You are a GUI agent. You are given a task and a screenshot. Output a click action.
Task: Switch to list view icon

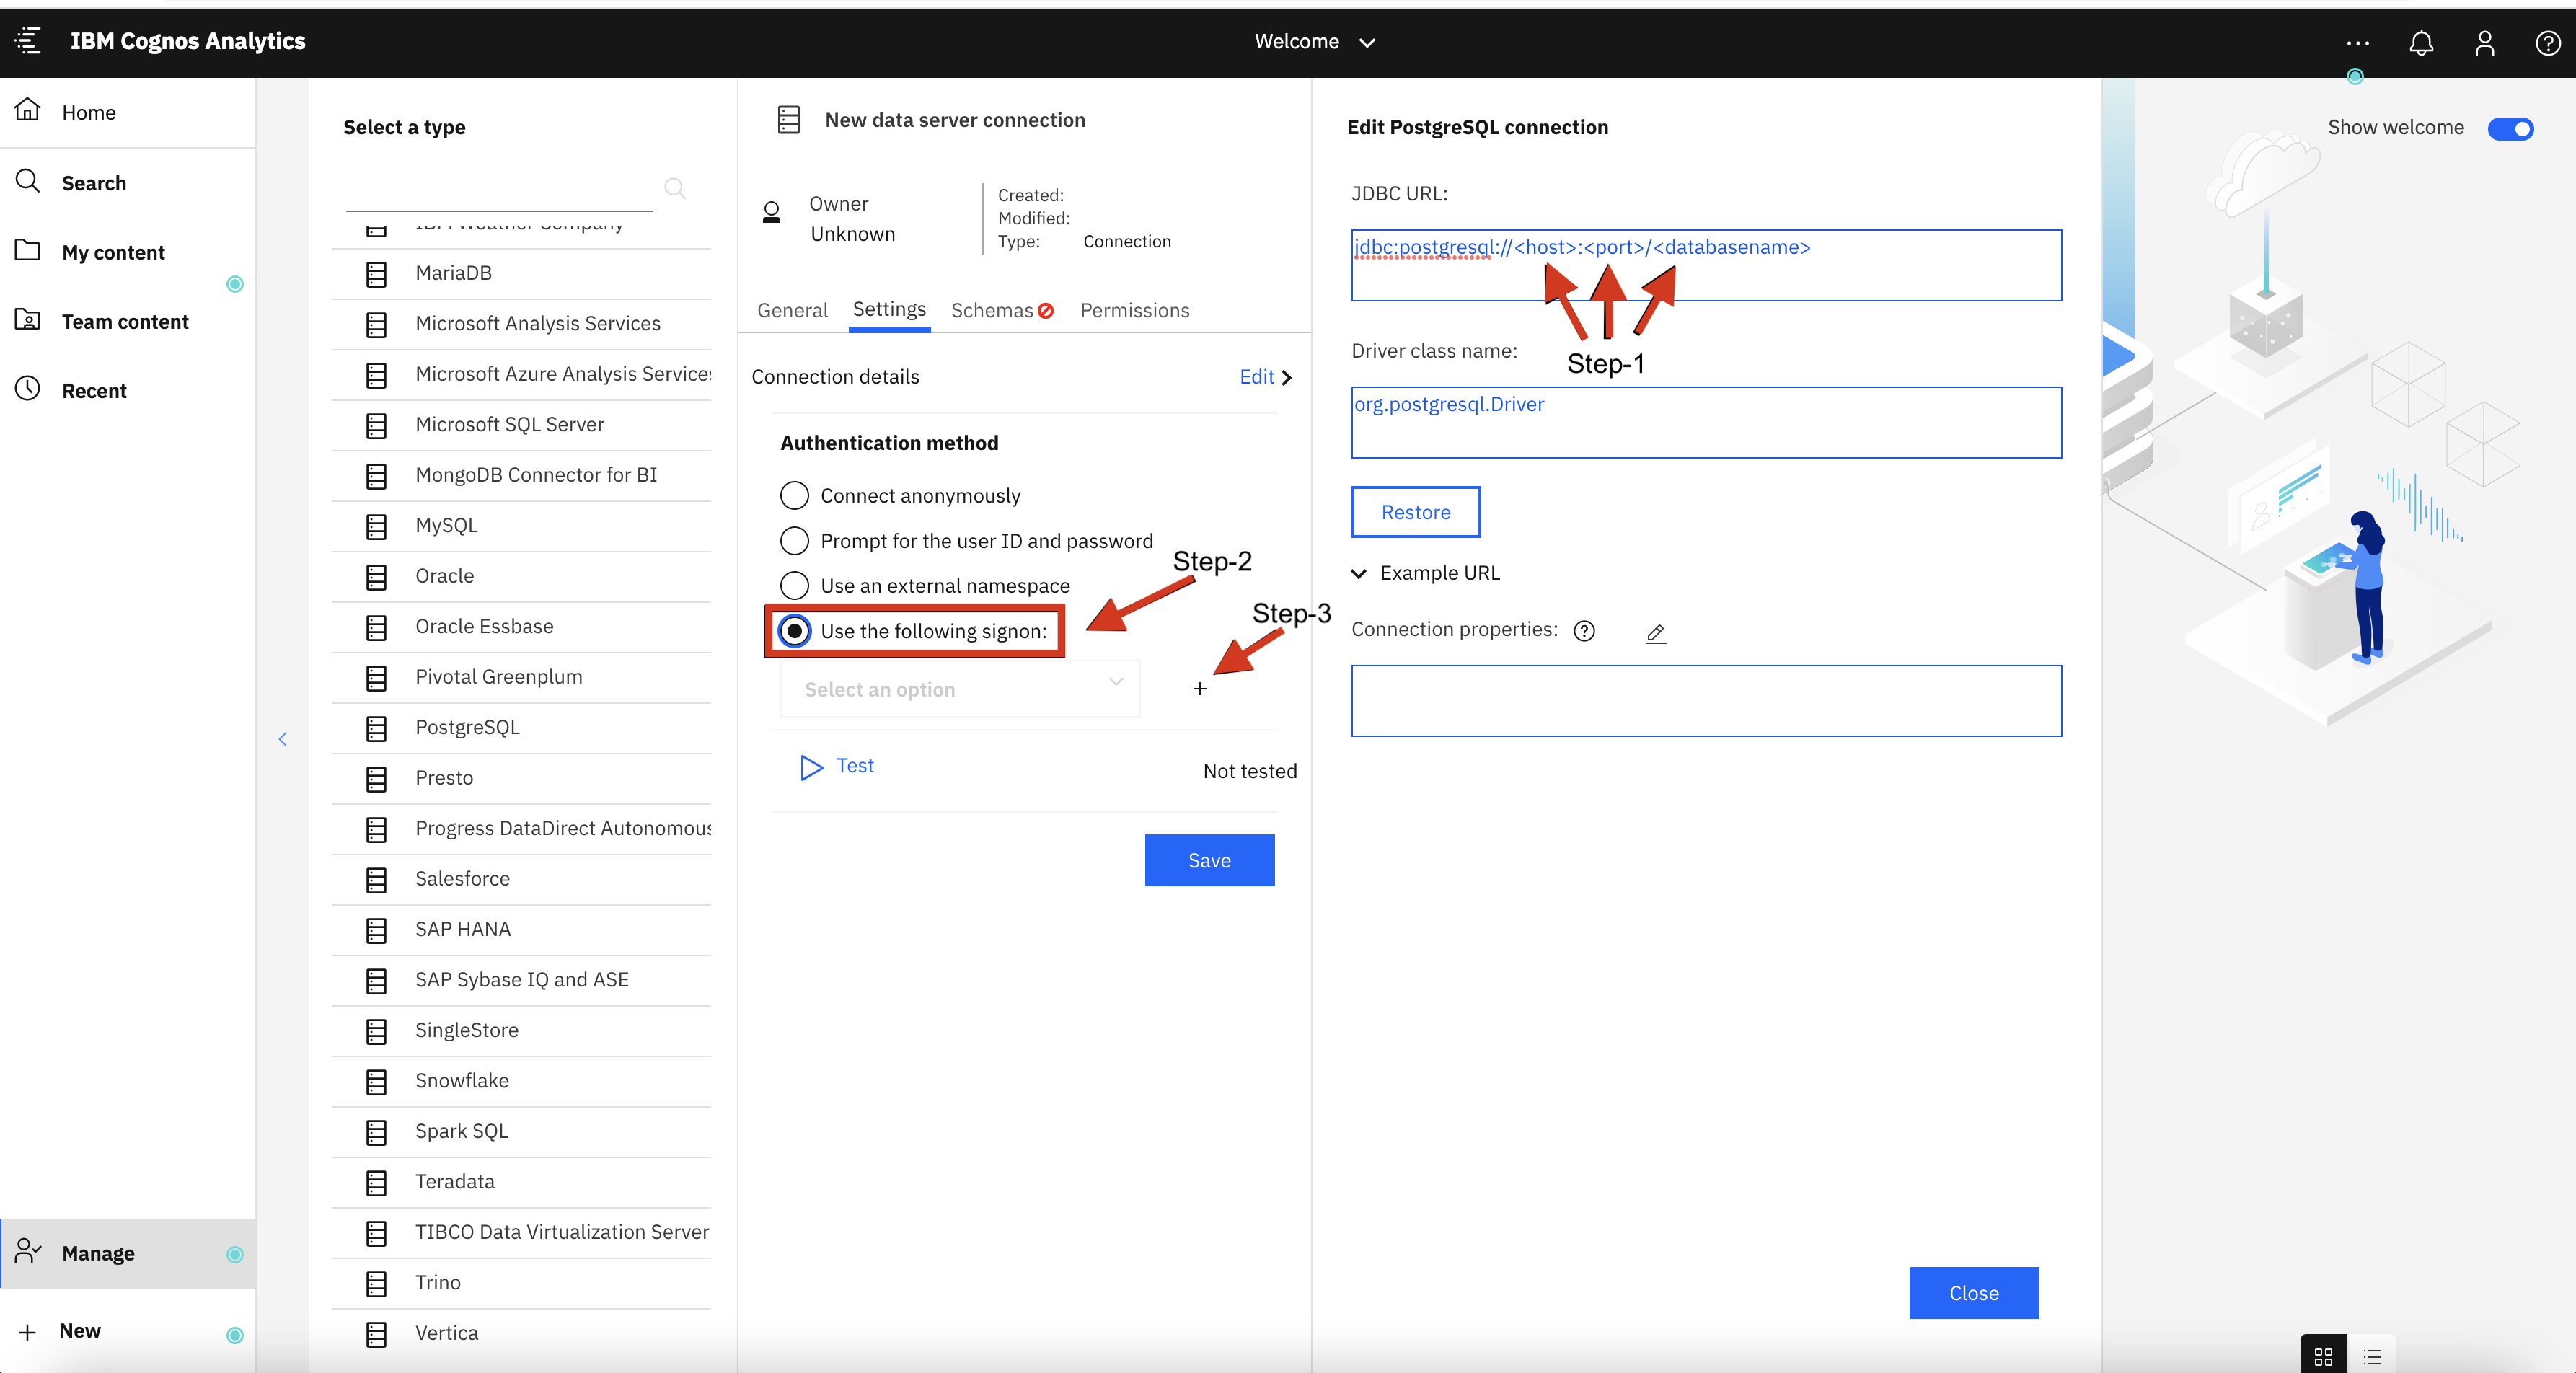tap(2372, 1356)
